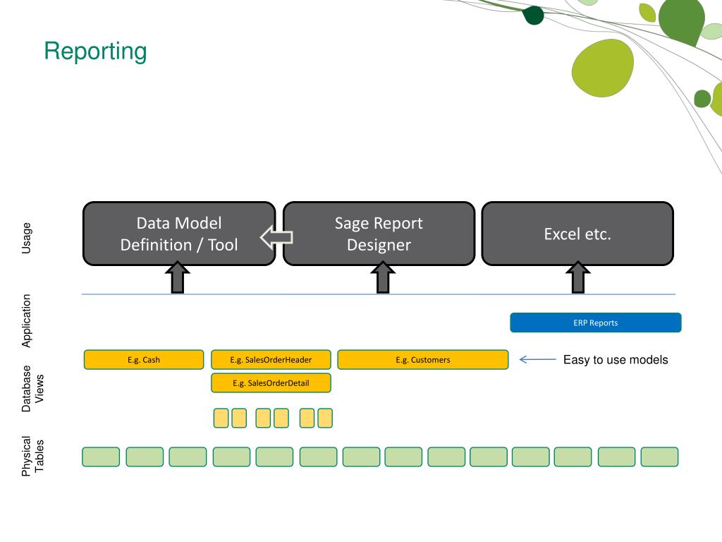
Task: Click the Reporting slide title
Action: coord(95,51)
